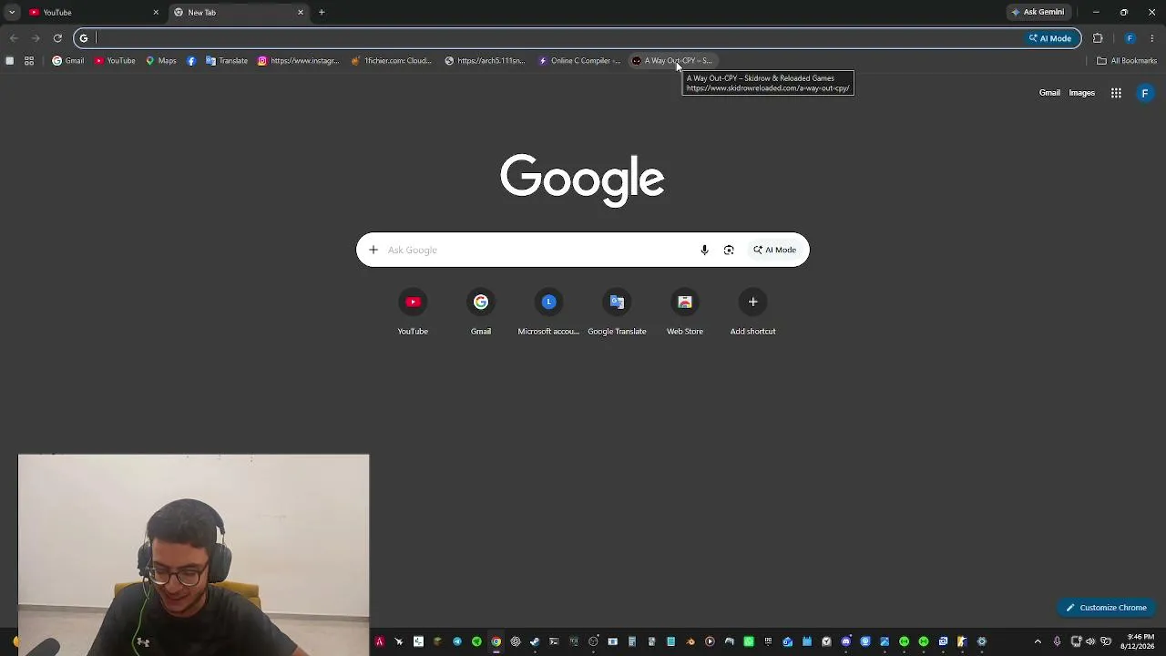Open the All Bookmarks folder
The image size is (1166, 656).
click(1127, 61)
